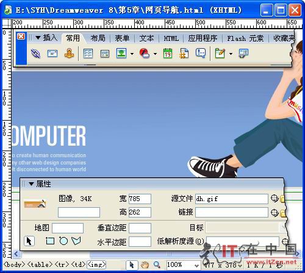Open the 应用程序 tab

(203, 38)
